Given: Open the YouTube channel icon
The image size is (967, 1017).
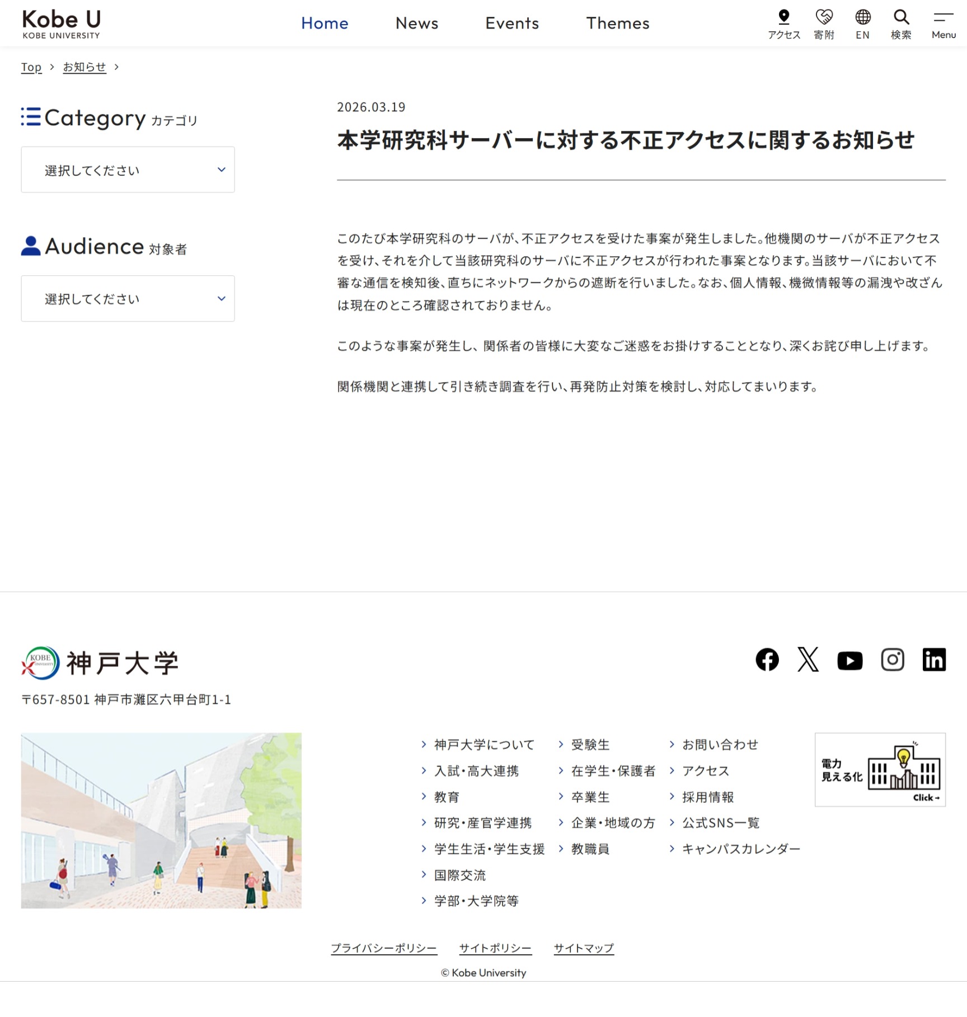Looking at the screenshot, I should pos(849,660).
